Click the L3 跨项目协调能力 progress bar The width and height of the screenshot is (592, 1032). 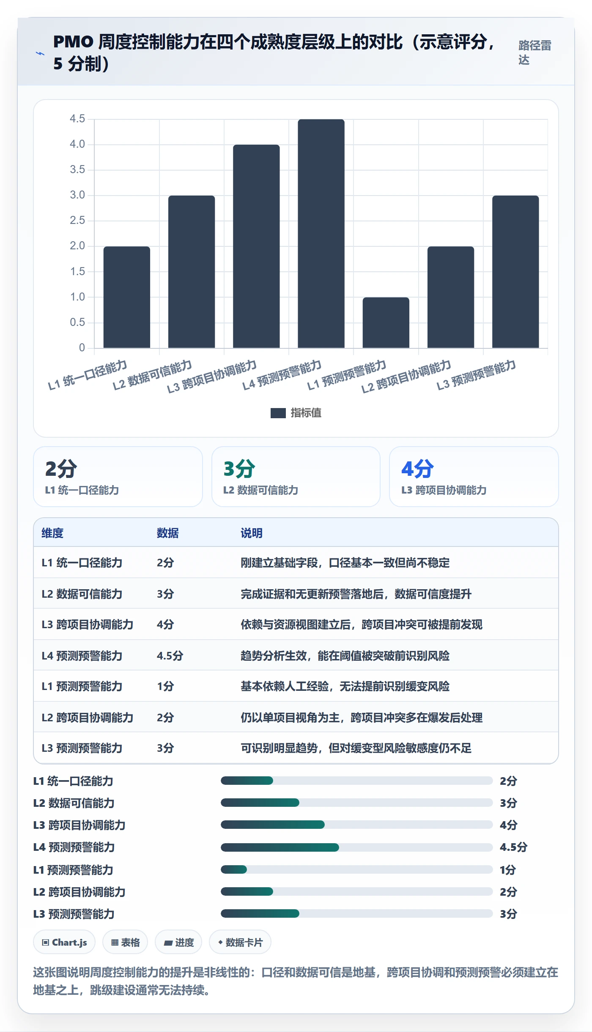(356, 825)
